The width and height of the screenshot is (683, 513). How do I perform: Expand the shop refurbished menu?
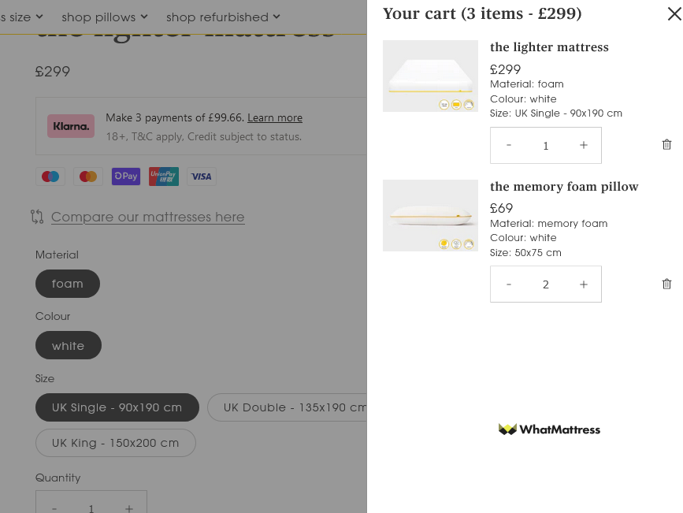click(223, 17)
